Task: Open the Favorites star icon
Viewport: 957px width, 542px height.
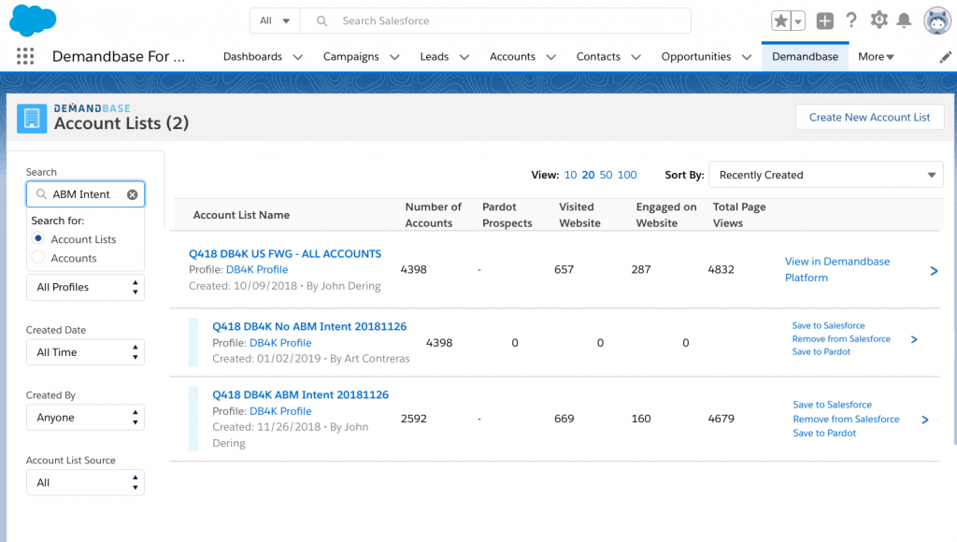Action: [x=781, y=21]
